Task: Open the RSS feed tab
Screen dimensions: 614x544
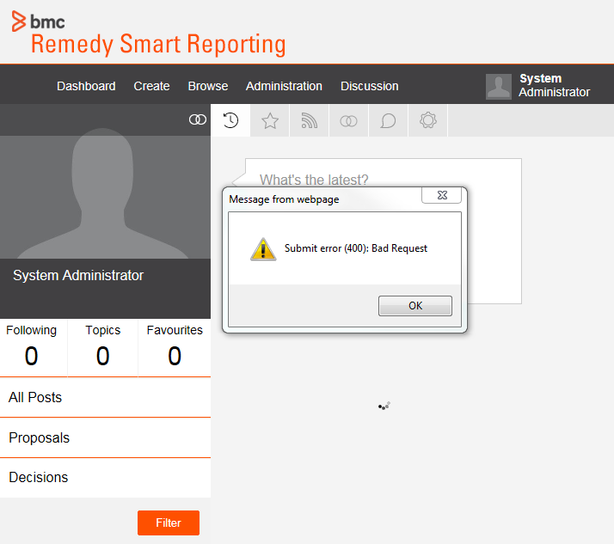Action: pyautogui.click(x=310, y=120)
